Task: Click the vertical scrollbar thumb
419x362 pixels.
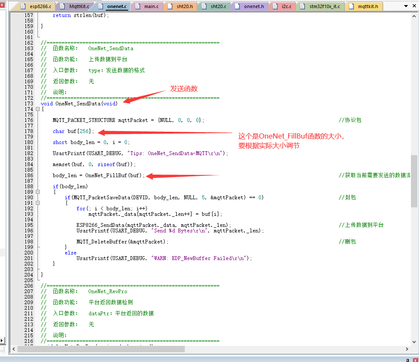Action: [414, 181]
